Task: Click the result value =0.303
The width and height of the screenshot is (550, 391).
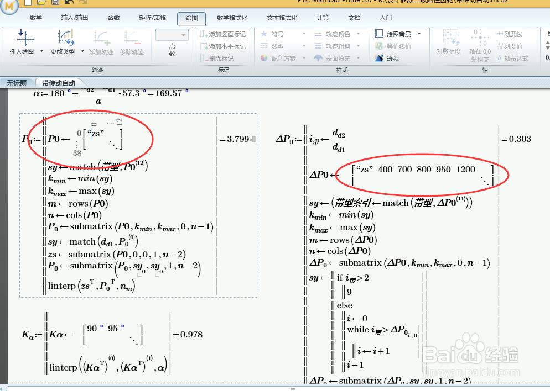Action: (x=516, y=139)
